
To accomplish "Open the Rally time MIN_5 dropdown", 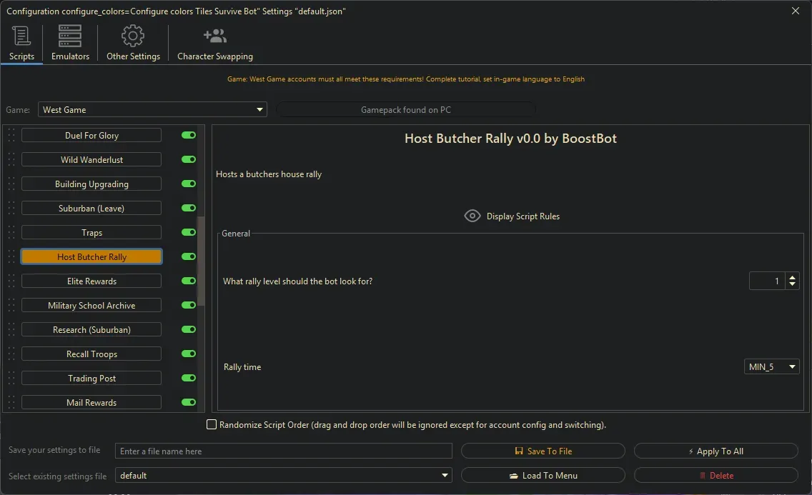I will 771,367.
